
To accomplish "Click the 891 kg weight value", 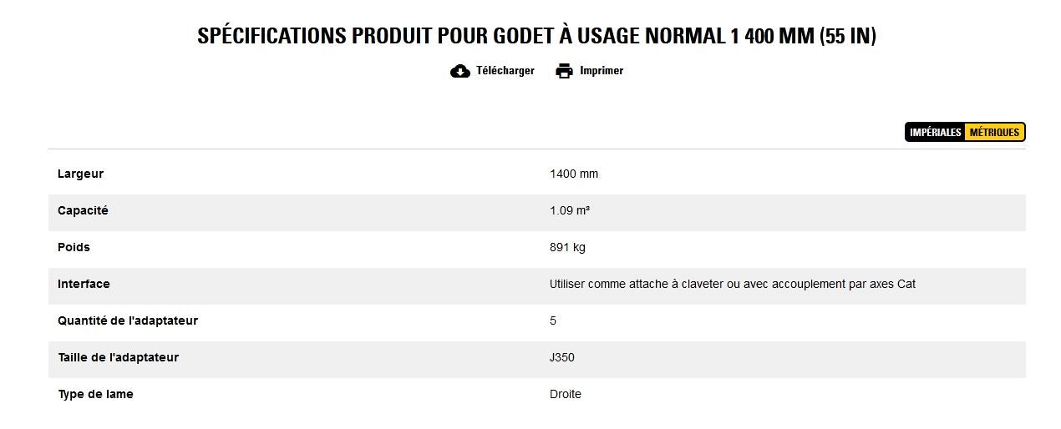I will tap(567, 248).
